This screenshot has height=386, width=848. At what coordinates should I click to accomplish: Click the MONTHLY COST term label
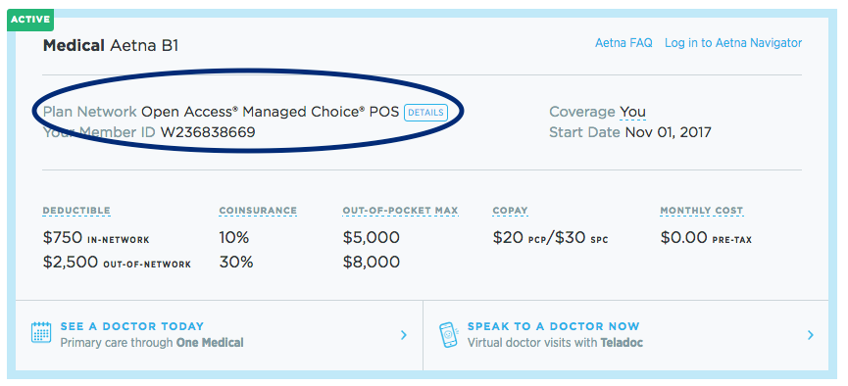(702, 211)
